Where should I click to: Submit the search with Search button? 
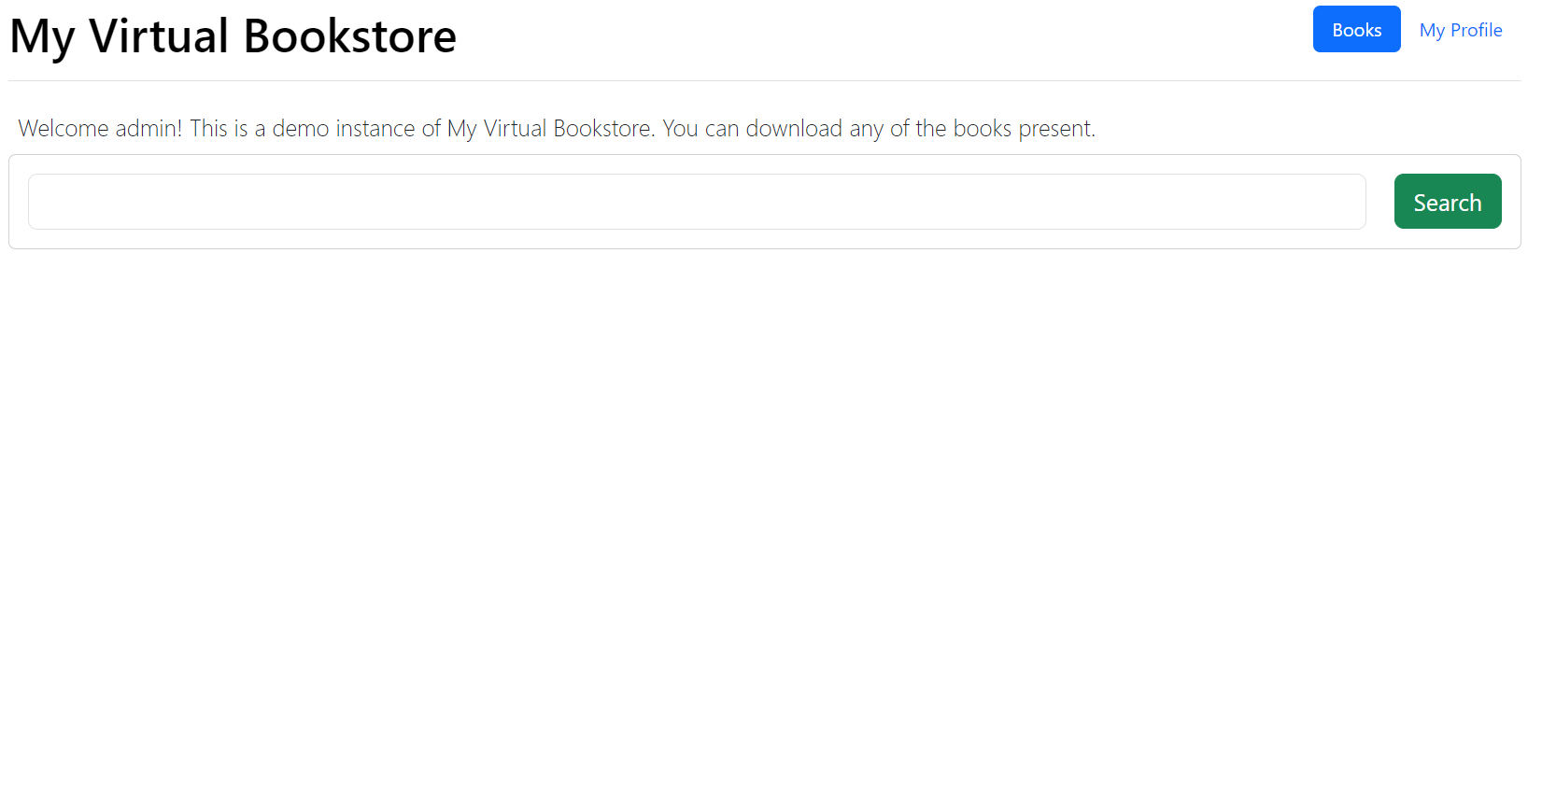pos(1447,202)
